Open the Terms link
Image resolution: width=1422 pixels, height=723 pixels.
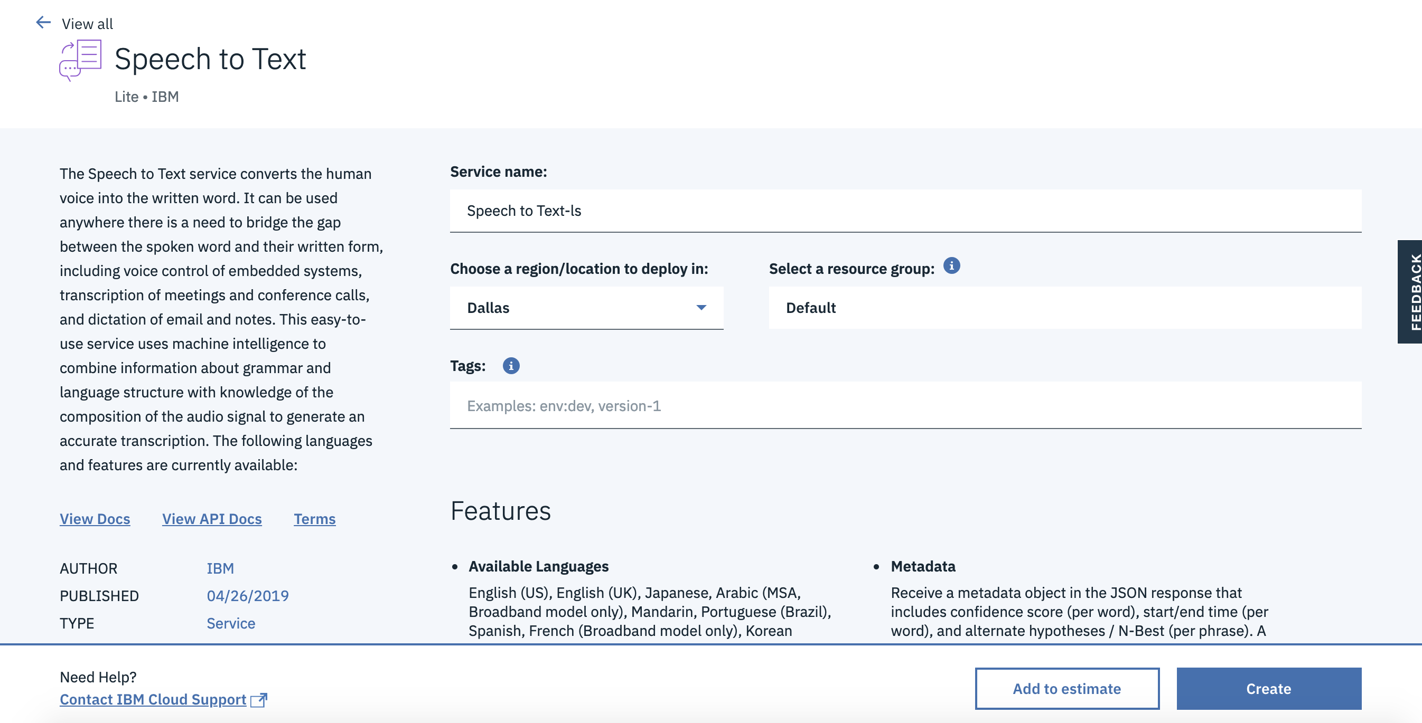pos(314,519)
